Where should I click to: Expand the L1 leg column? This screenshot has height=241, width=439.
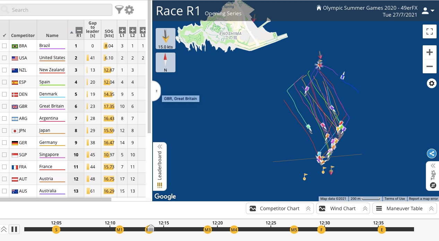point(122,30)
